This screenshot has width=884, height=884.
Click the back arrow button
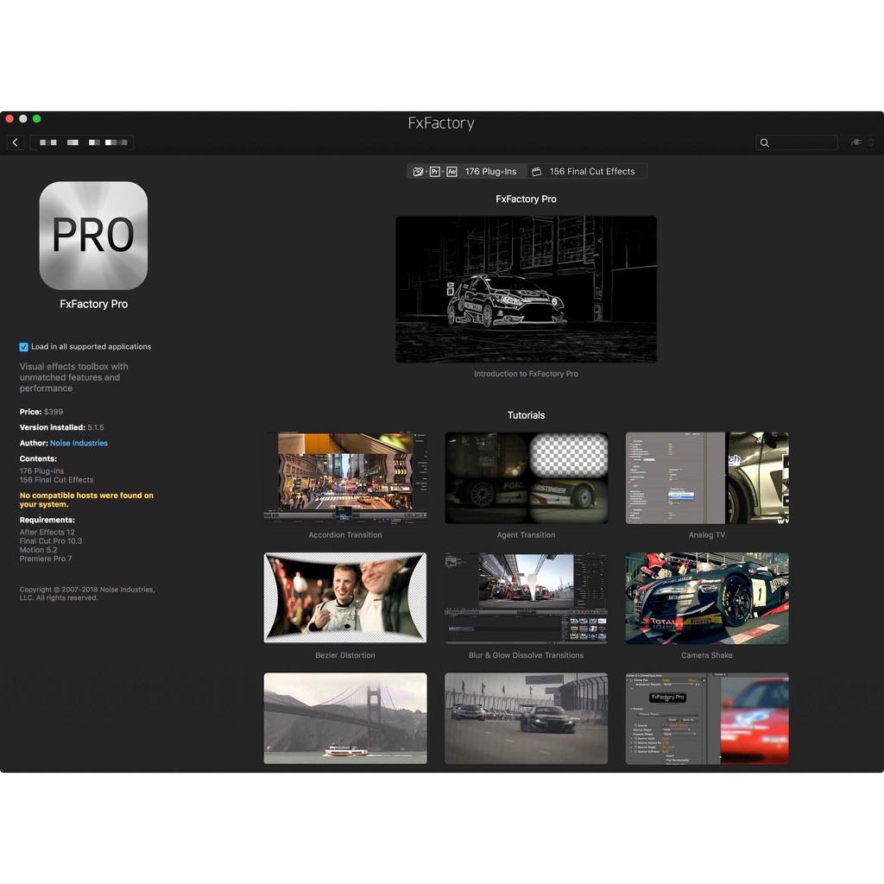[x=15, y=142]
